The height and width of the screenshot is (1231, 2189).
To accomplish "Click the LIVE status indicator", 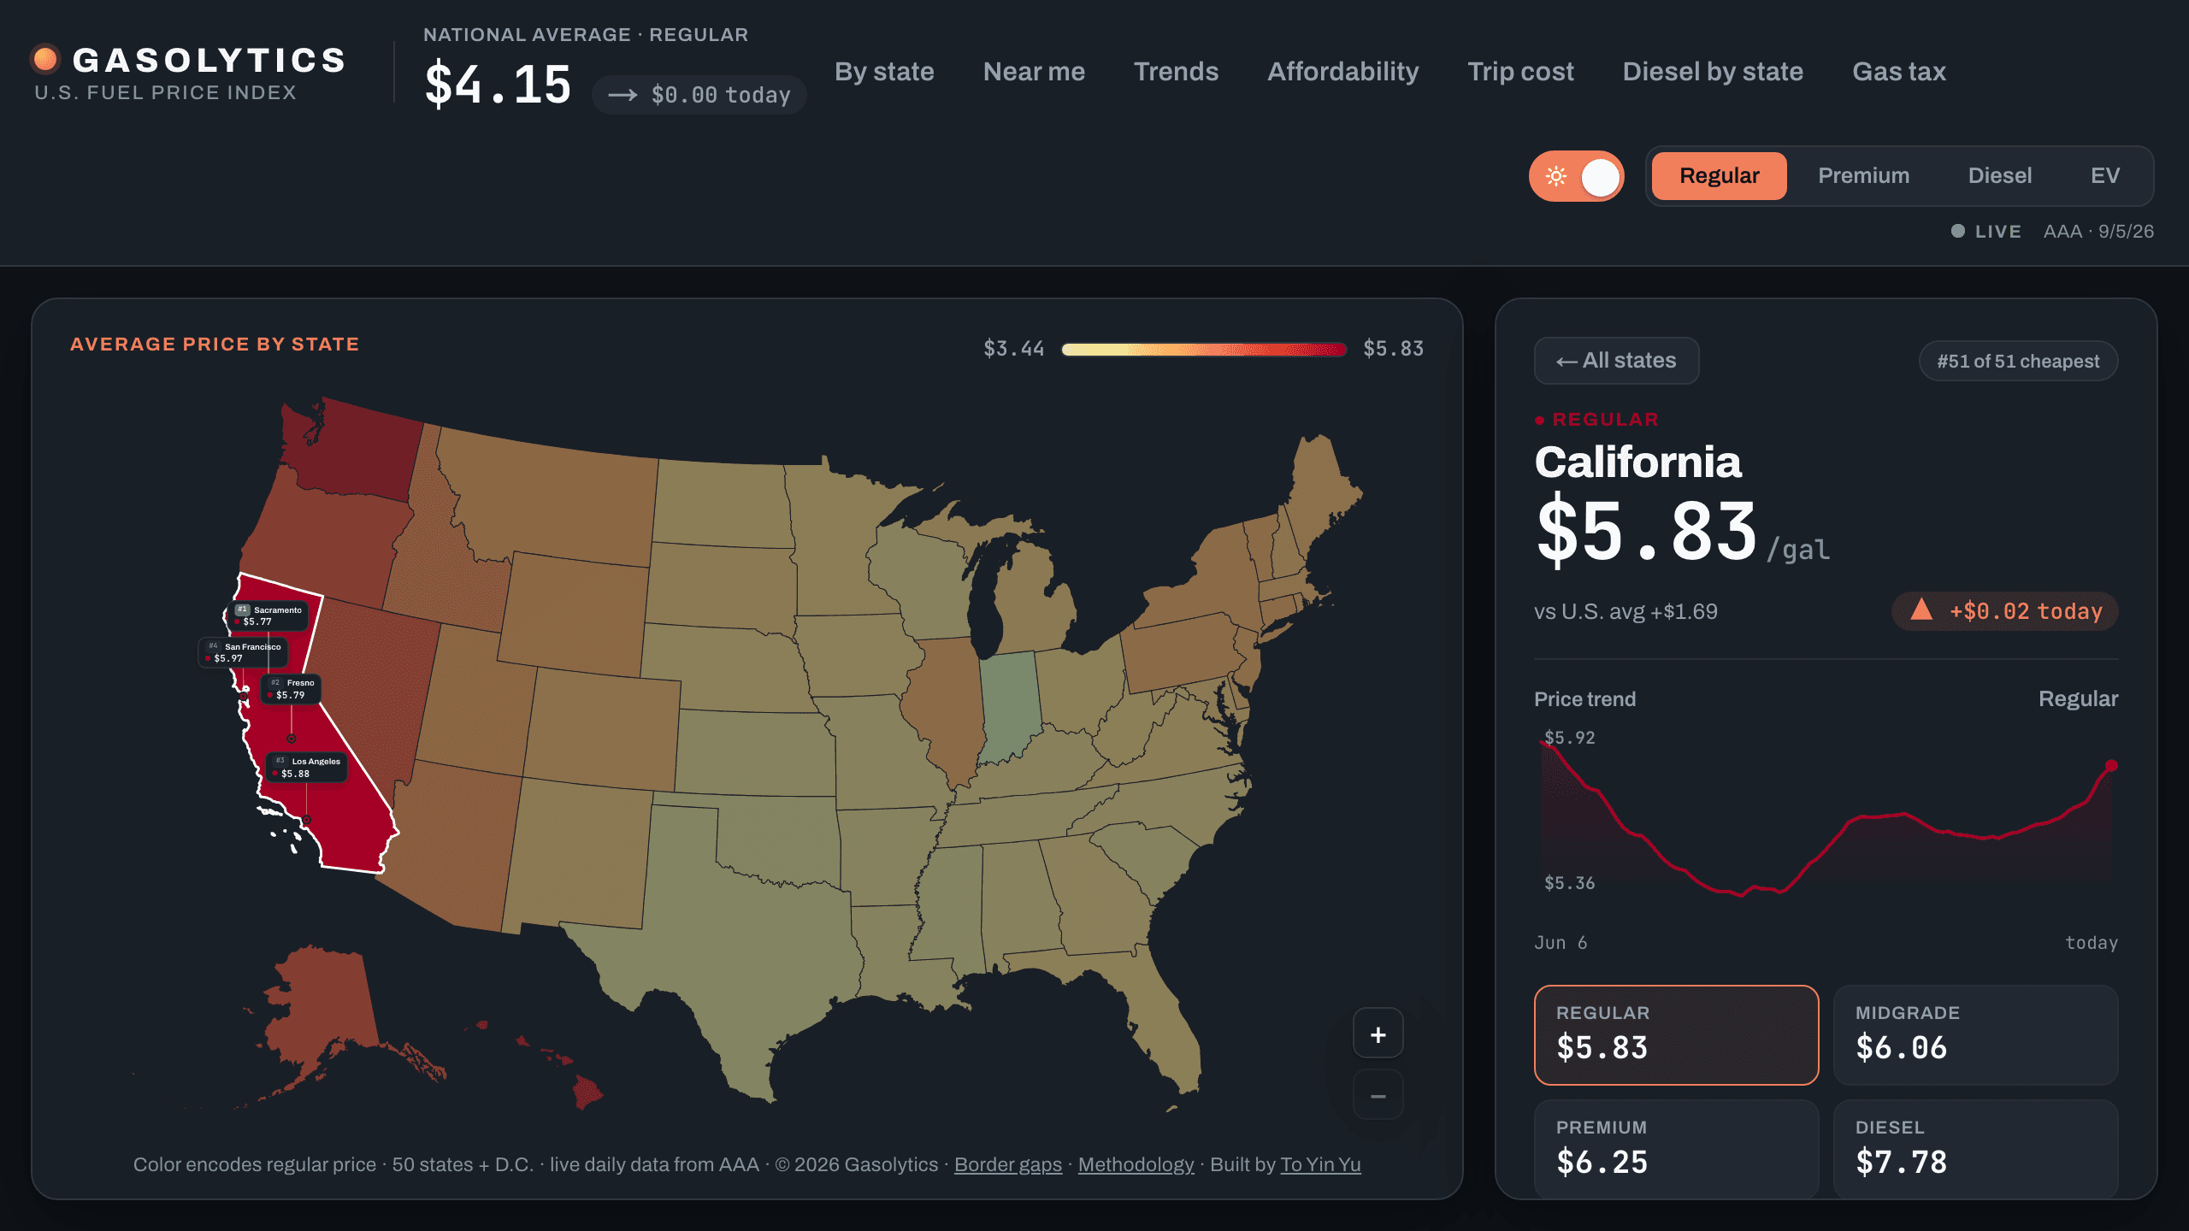I will pyautogui.click(x=1985, y=232).
